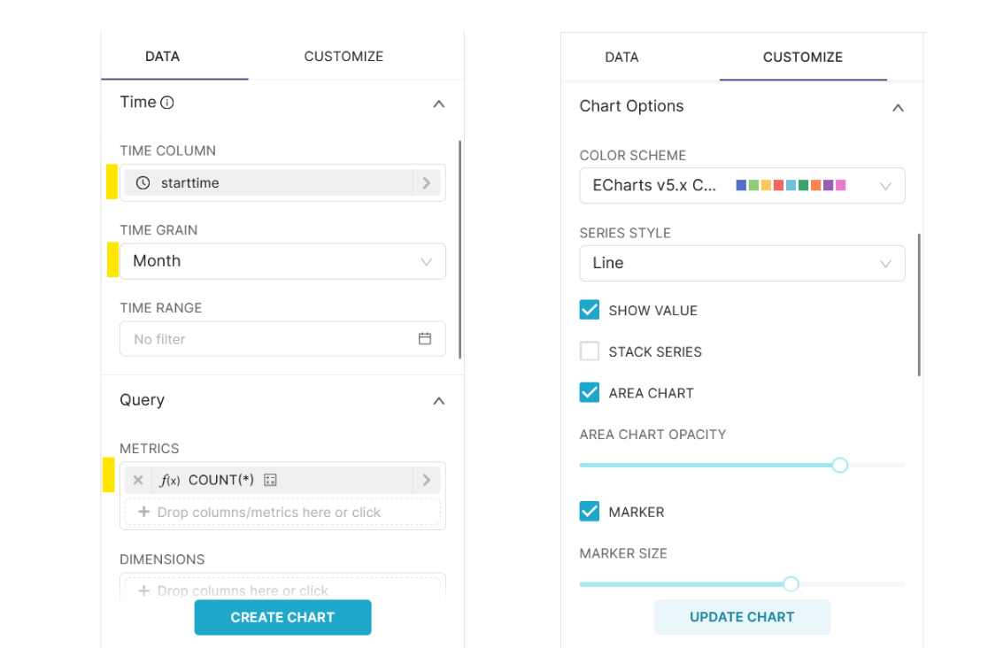
Task: Switch to the DATA tab on right panel
Action: pos(621,57)
